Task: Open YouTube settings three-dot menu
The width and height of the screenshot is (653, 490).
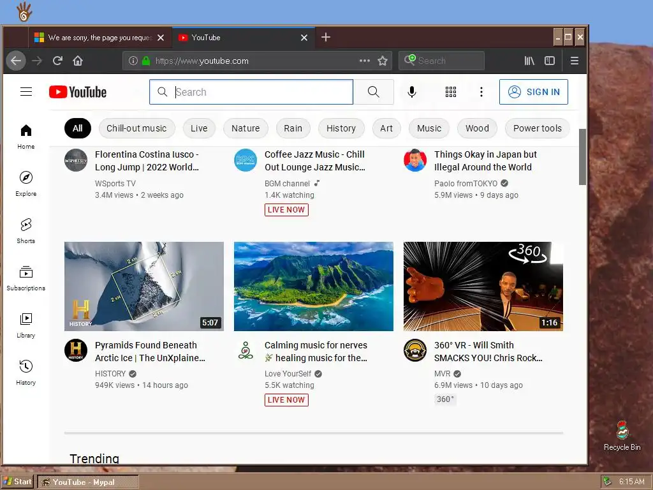Action: (481, 92)
